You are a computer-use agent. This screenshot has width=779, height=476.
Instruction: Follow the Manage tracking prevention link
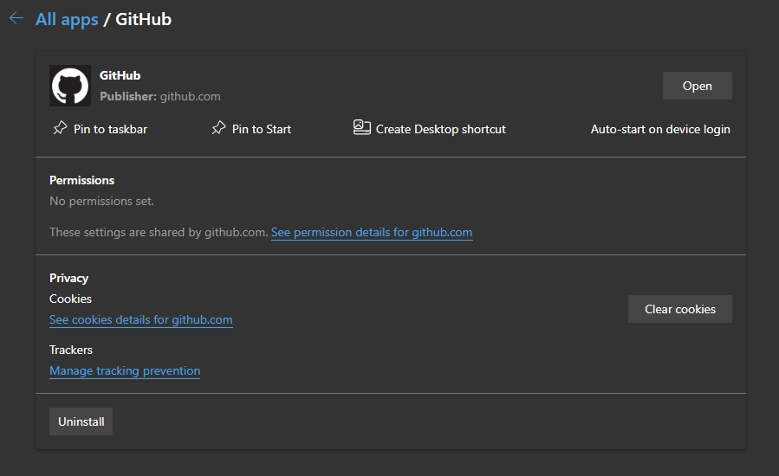coord(125,370)
